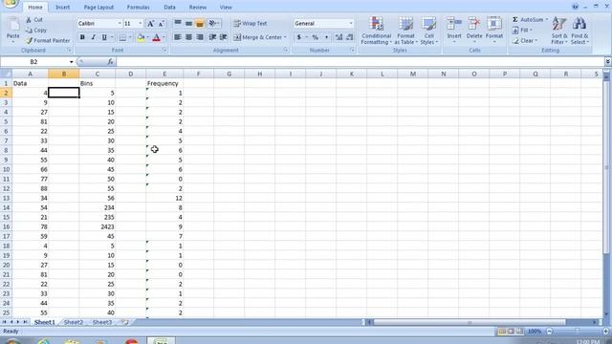Screen dimensions: 612x344
Task: Click Office button logo
Action: pos(11,3)
